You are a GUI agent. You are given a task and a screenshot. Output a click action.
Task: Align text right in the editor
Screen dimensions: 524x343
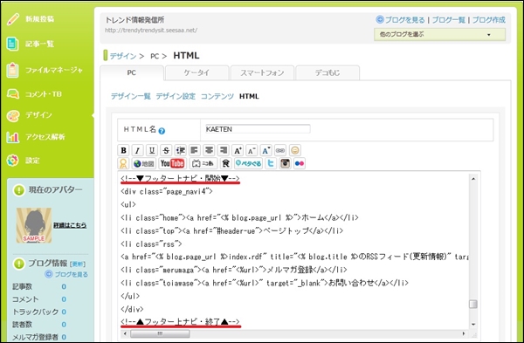(224, 151)
